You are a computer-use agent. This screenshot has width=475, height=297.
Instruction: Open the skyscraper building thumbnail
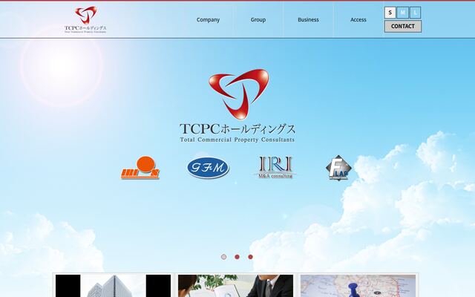[114, 286]
